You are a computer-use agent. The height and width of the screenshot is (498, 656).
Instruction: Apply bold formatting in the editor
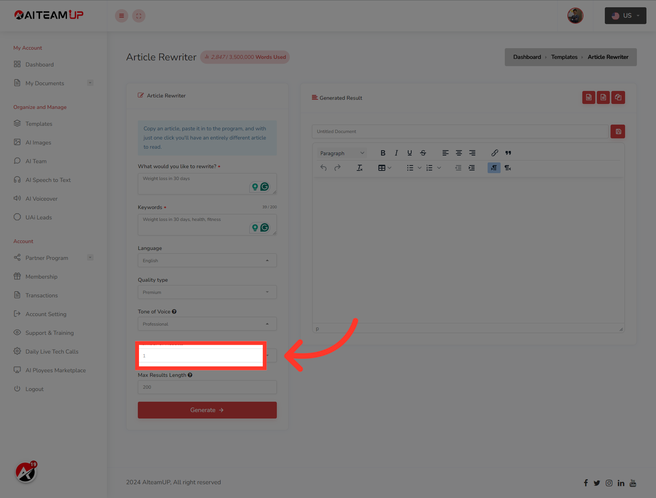tap(383, 153)
